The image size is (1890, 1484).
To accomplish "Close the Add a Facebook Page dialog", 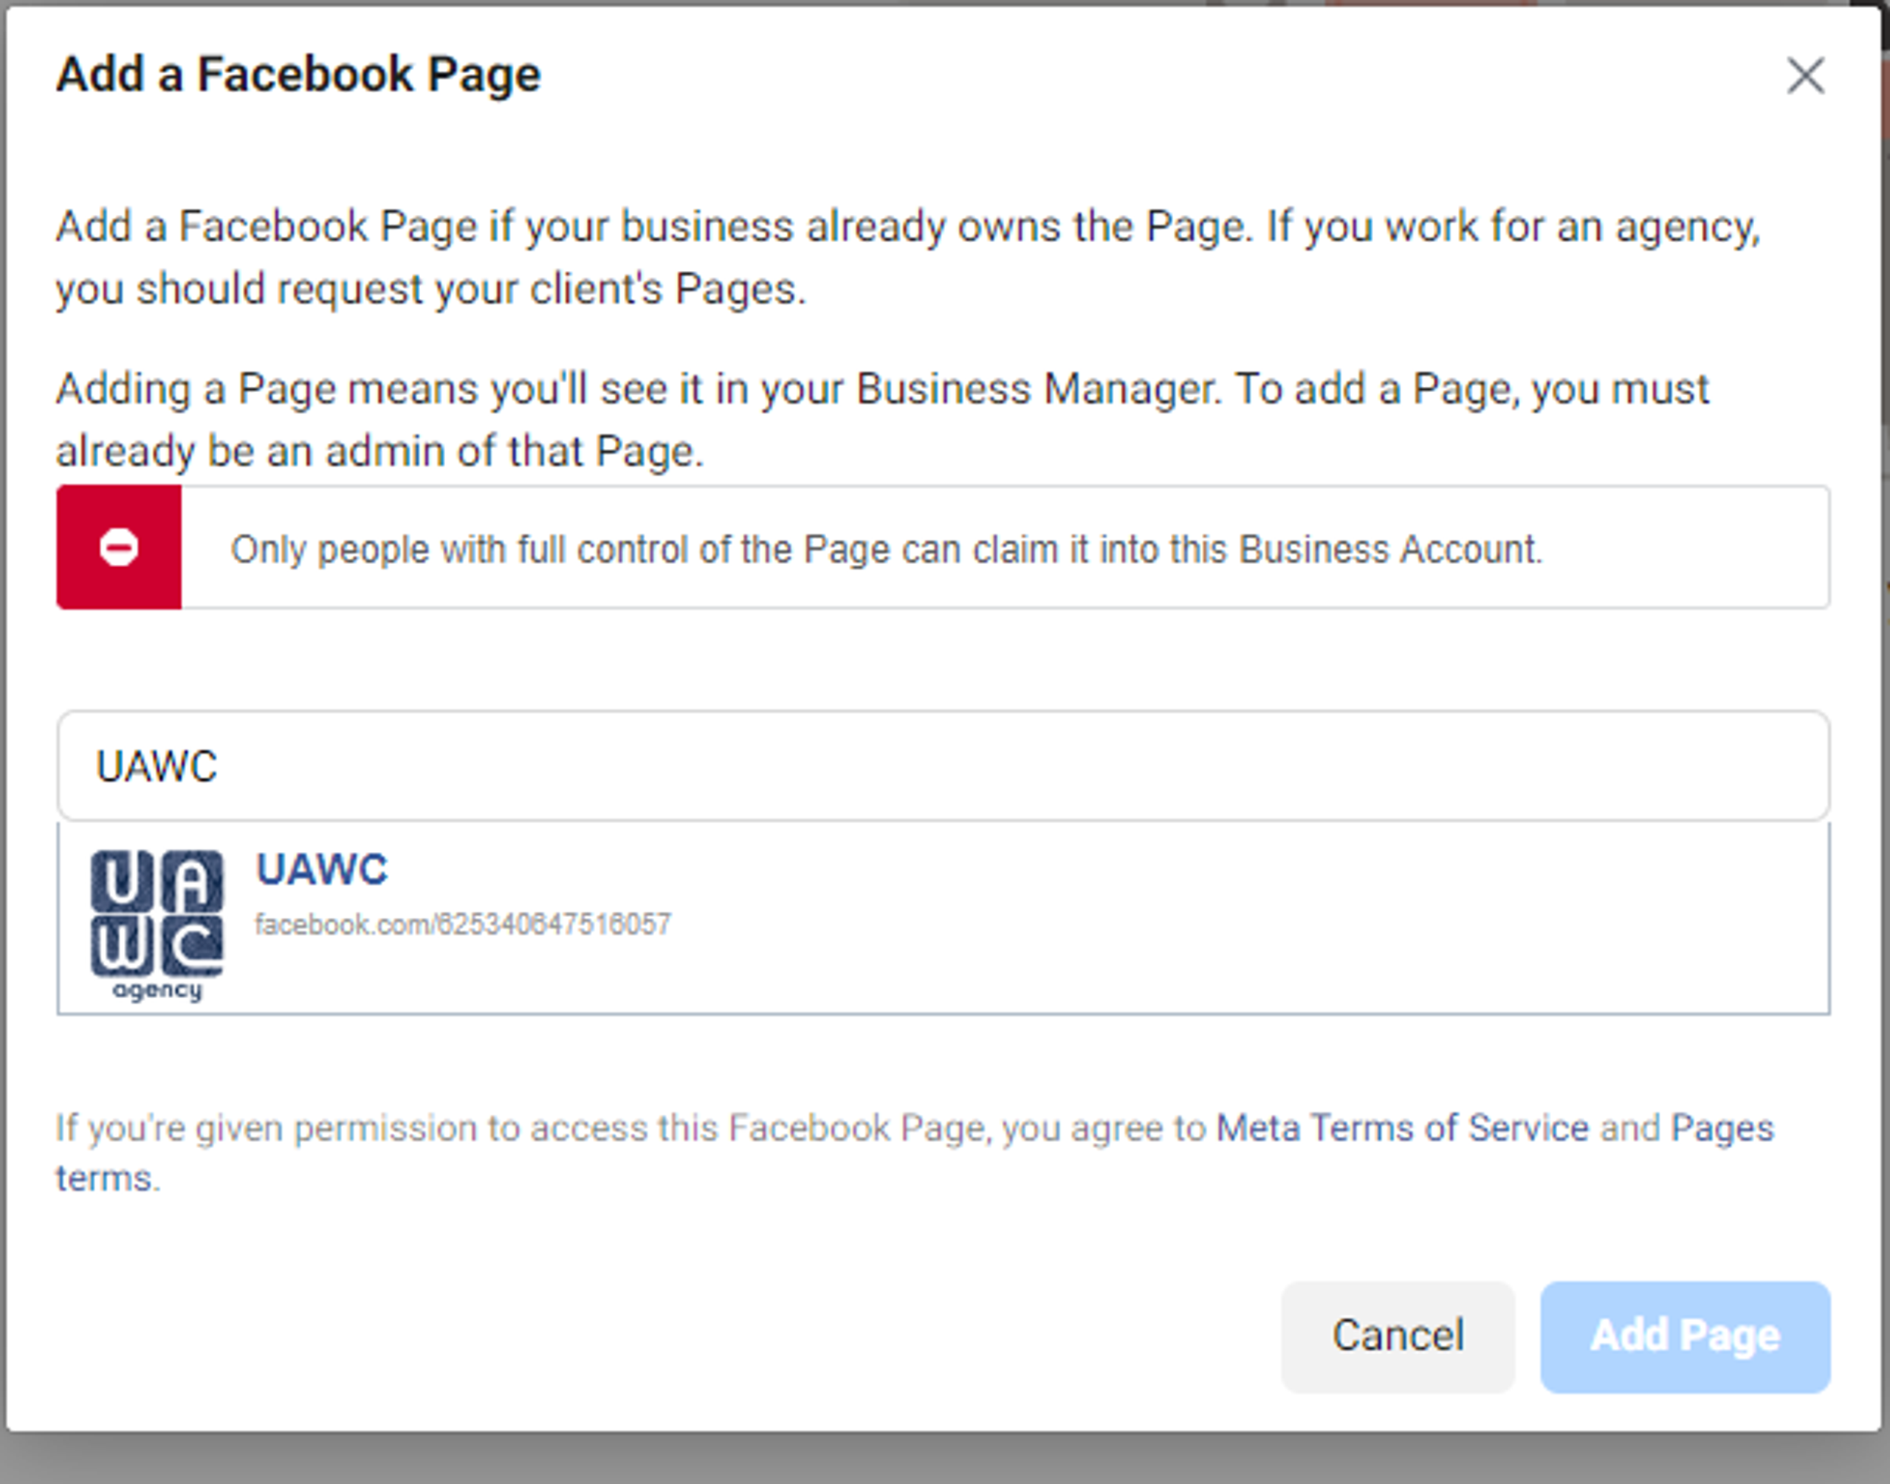I will 1805,75.
